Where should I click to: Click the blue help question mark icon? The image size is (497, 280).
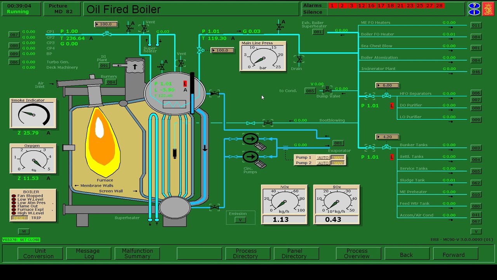pyautogui.click(x=474, y=5)
